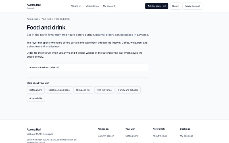Click footer column heading Bookings

point(185,129)
